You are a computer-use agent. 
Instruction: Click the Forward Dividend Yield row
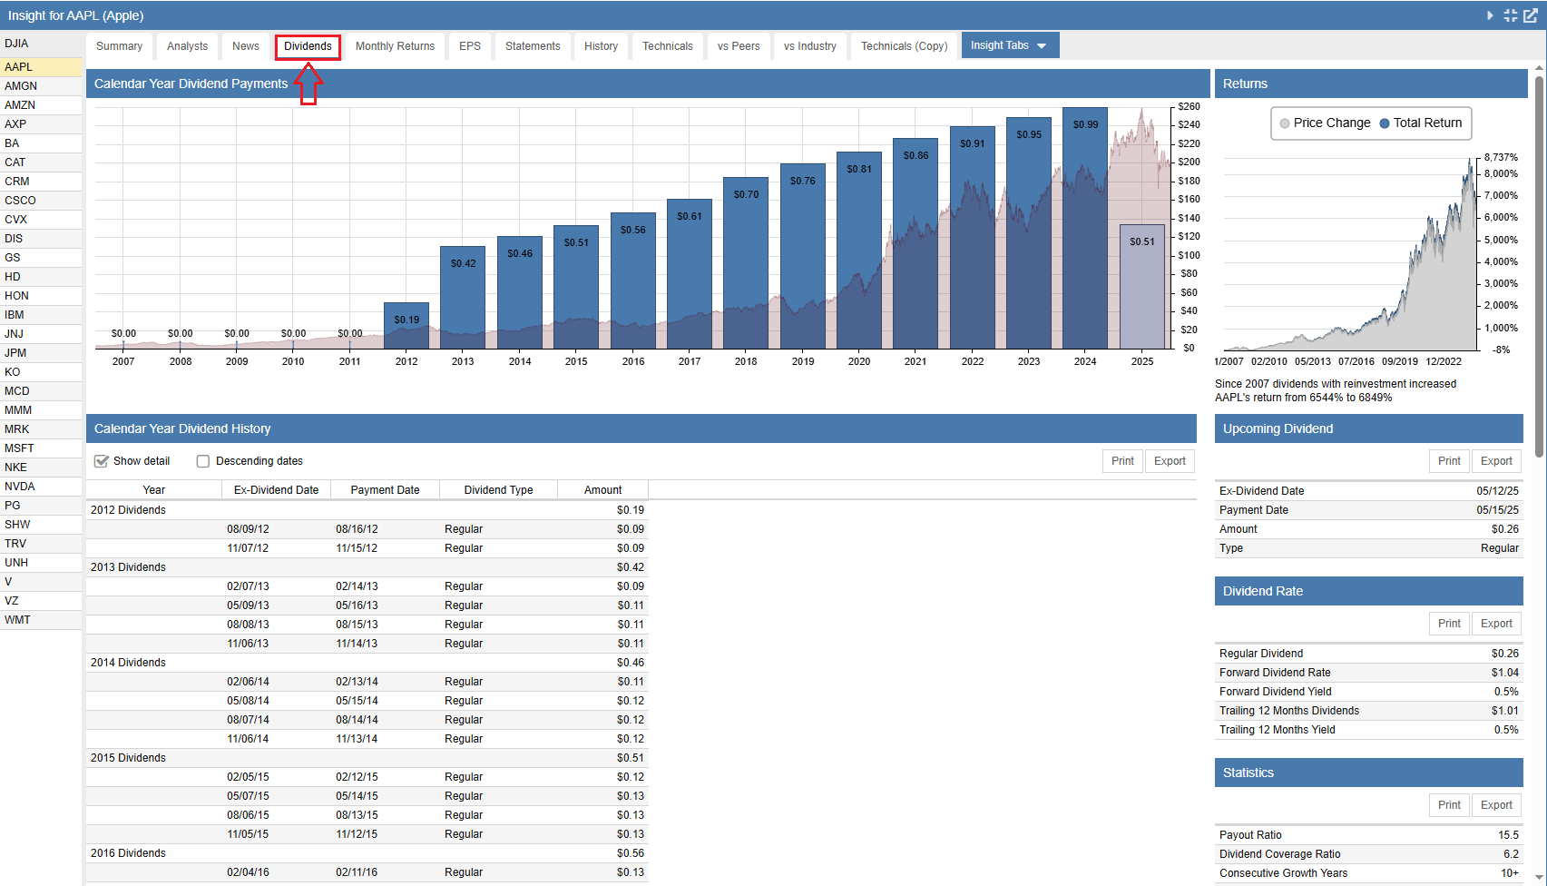click(1369, 692)
